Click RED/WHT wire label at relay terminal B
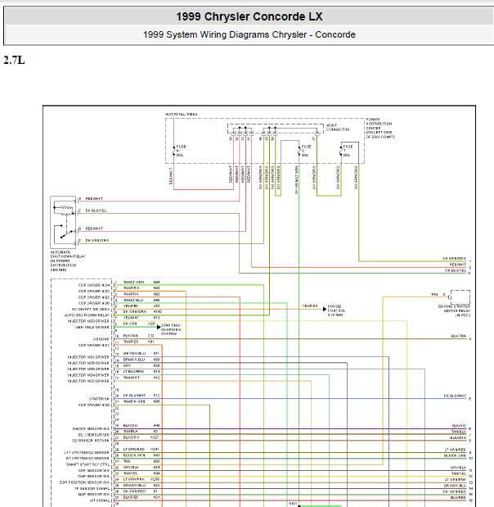494x507 pixels. pyautogui.click(x=94, y=229)
